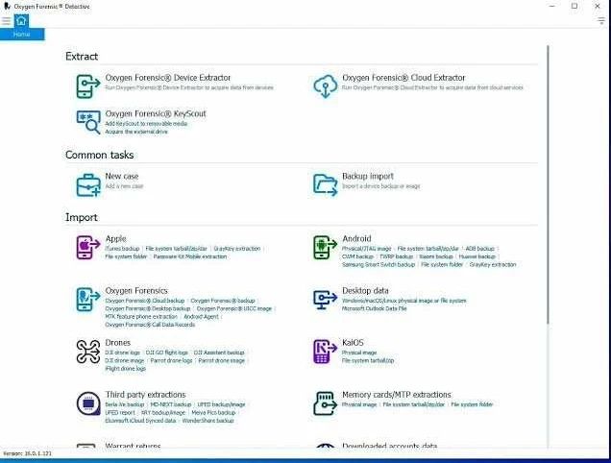Image resolution: width=611 pixels, height=463 pixels.
Task: Open the ADB backup import link
Action: (x=480, y=249)
